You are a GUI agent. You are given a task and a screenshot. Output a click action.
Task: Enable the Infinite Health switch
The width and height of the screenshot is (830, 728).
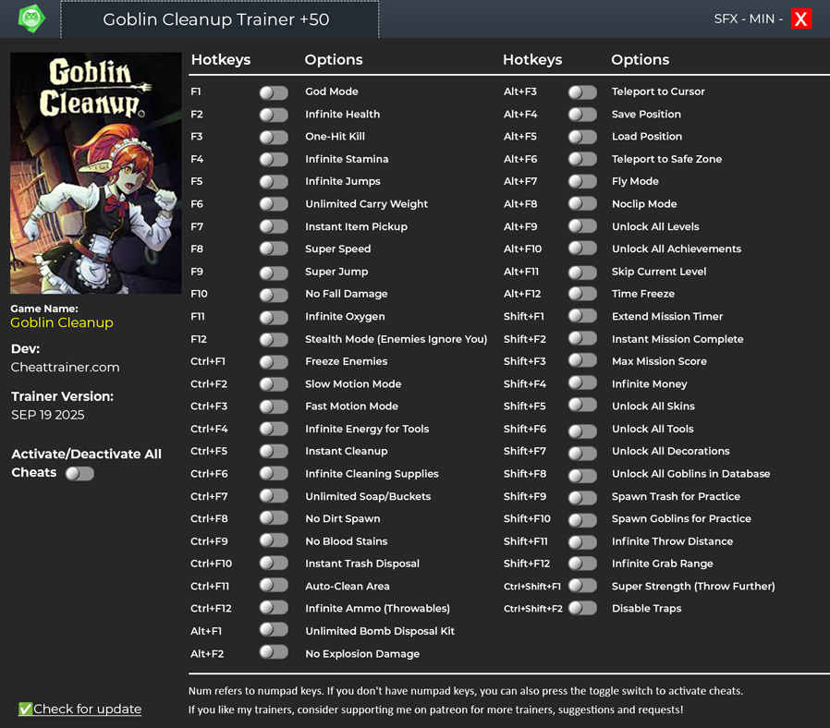pyautogui.click(x=274, y=115)
